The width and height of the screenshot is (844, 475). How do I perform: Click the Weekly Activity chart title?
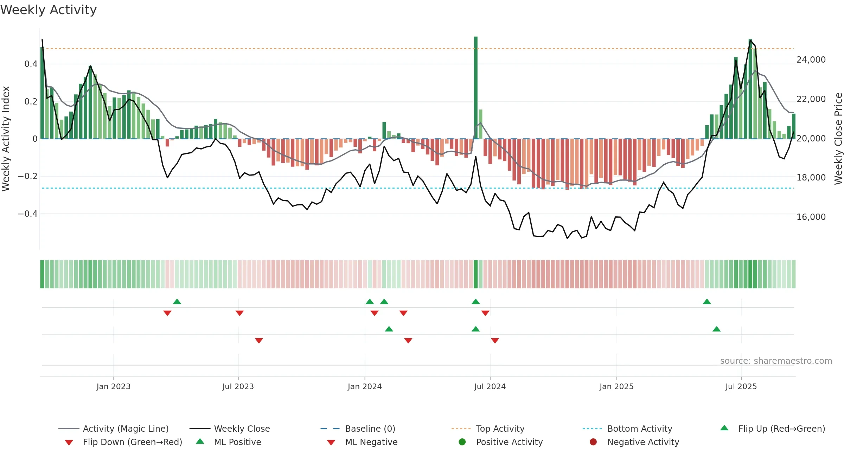pyautogui.click(x=49, y=10)
